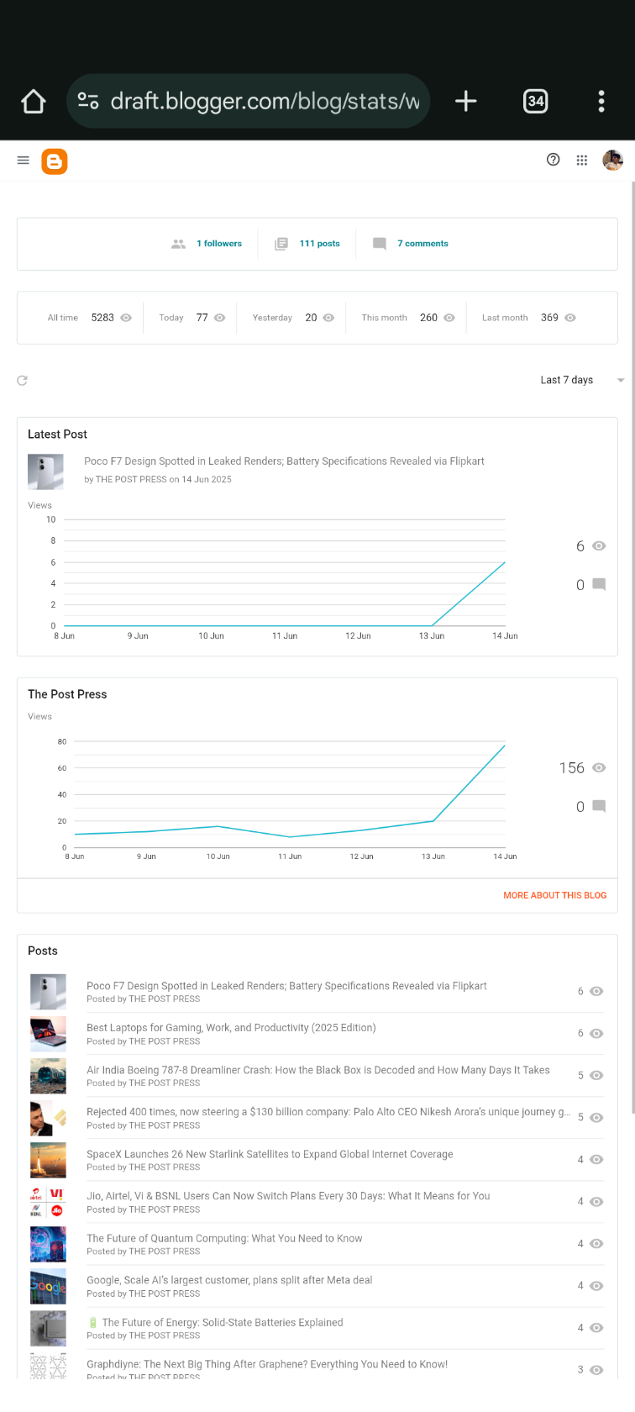
Task: Open the Last 7 days dropdown
Action: (x=581, y=381)
